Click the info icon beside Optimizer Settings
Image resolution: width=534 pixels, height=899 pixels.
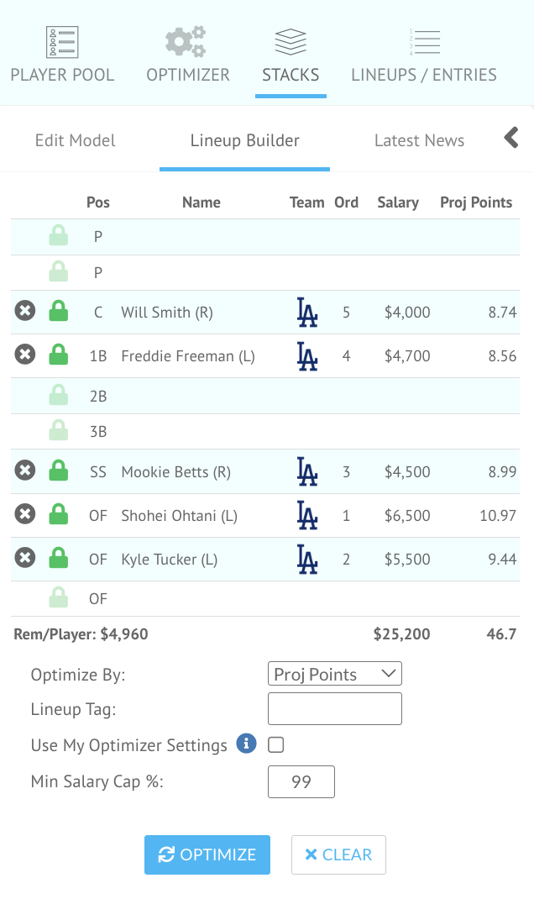246,744
